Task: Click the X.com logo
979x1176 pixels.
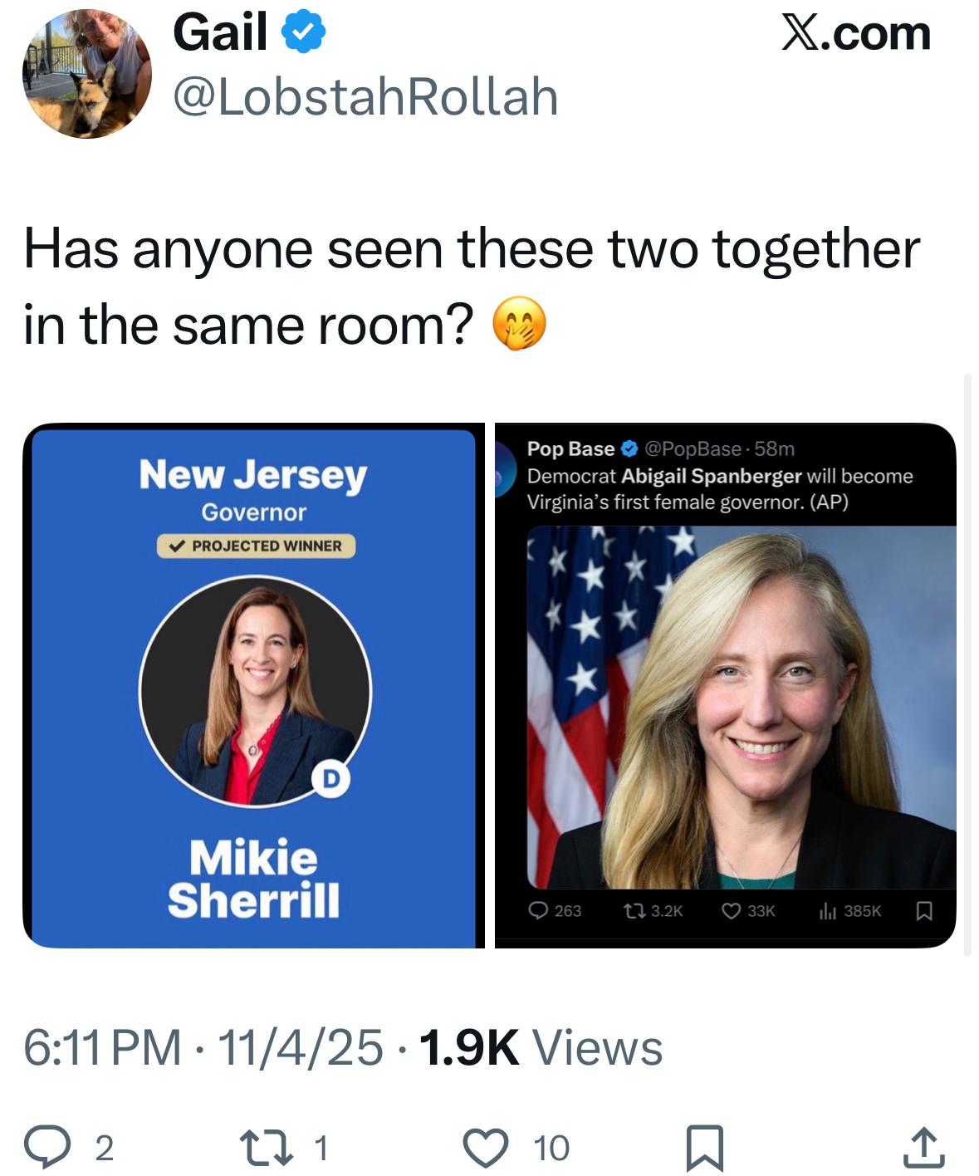Action: 856,34
